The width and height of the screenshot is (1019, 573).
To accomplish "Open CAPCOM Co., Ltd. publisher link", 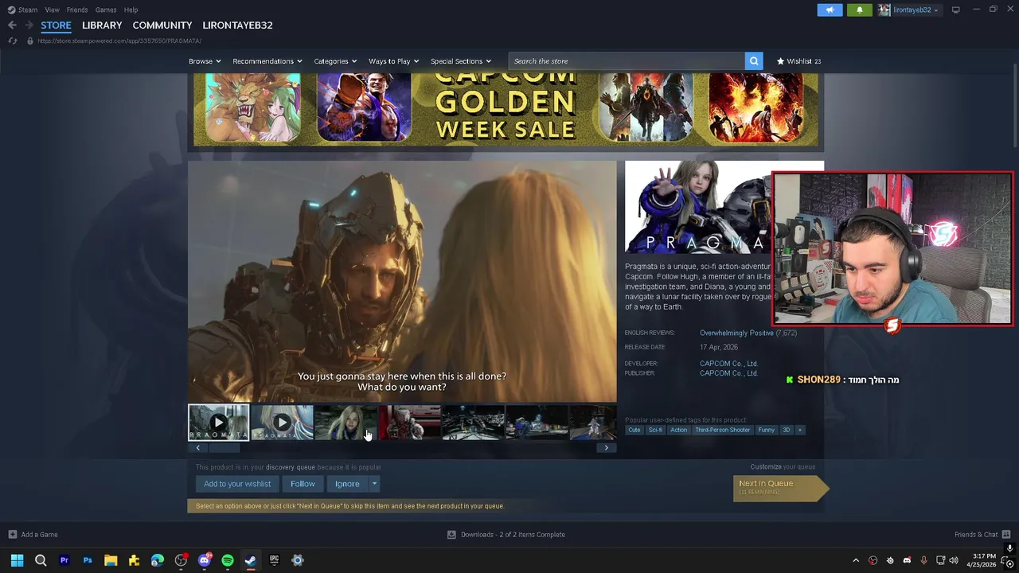I will [x=728, y=373].
